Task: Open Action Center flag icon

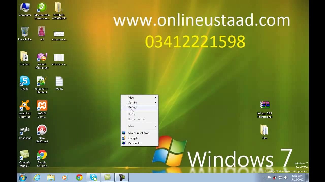Action: [x=269, y=178]
